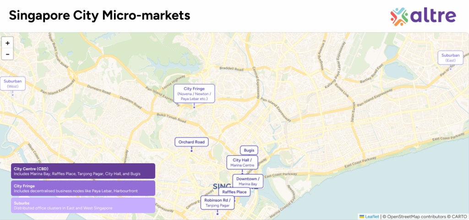Image resolution: width=469 pixels, height=220 pixels.
Task: Click the altre logo
Action: point(423,16)
